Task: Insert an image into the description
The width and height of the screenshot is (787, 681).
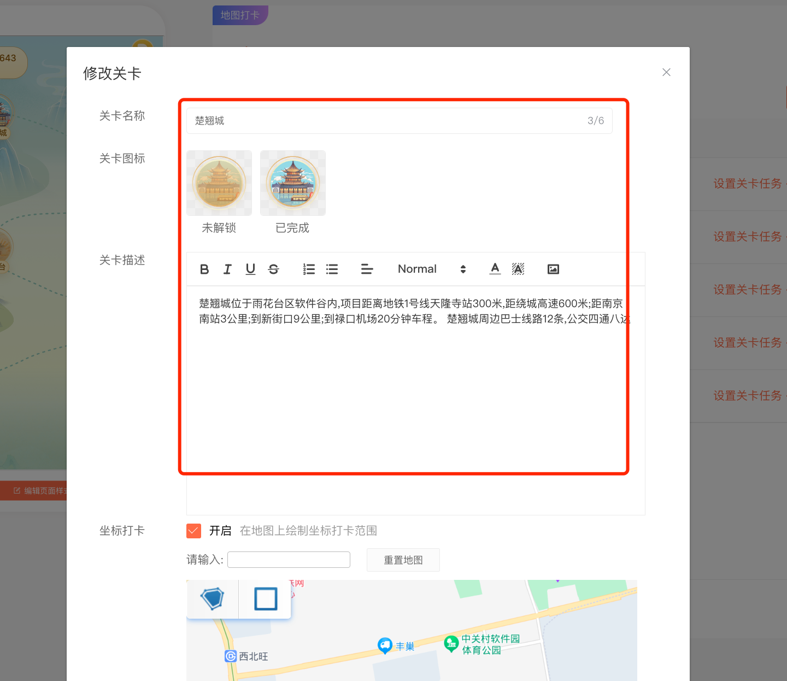Action: pyautogui.click(x=553, y=269)
